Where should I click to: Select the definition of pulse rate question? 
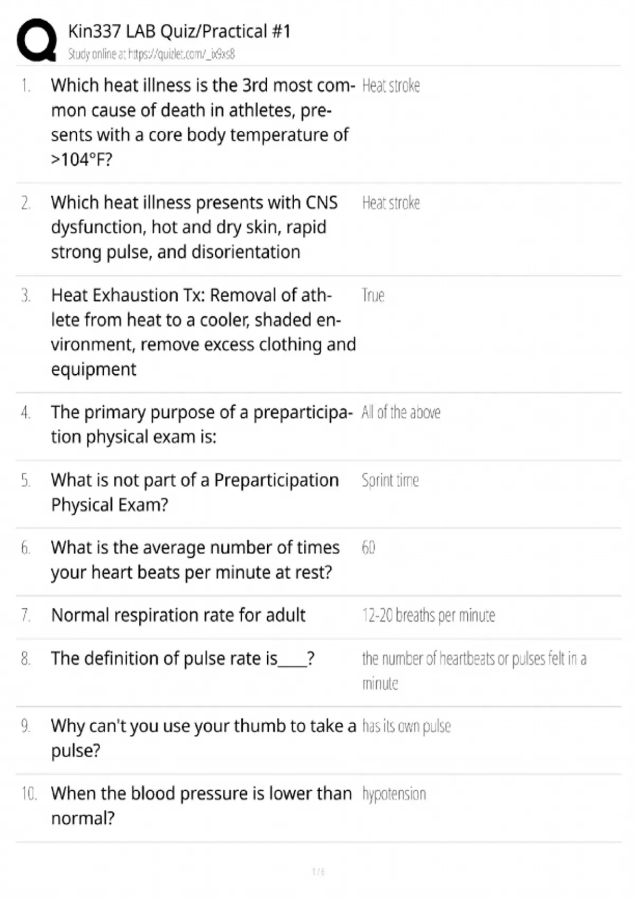183,658
